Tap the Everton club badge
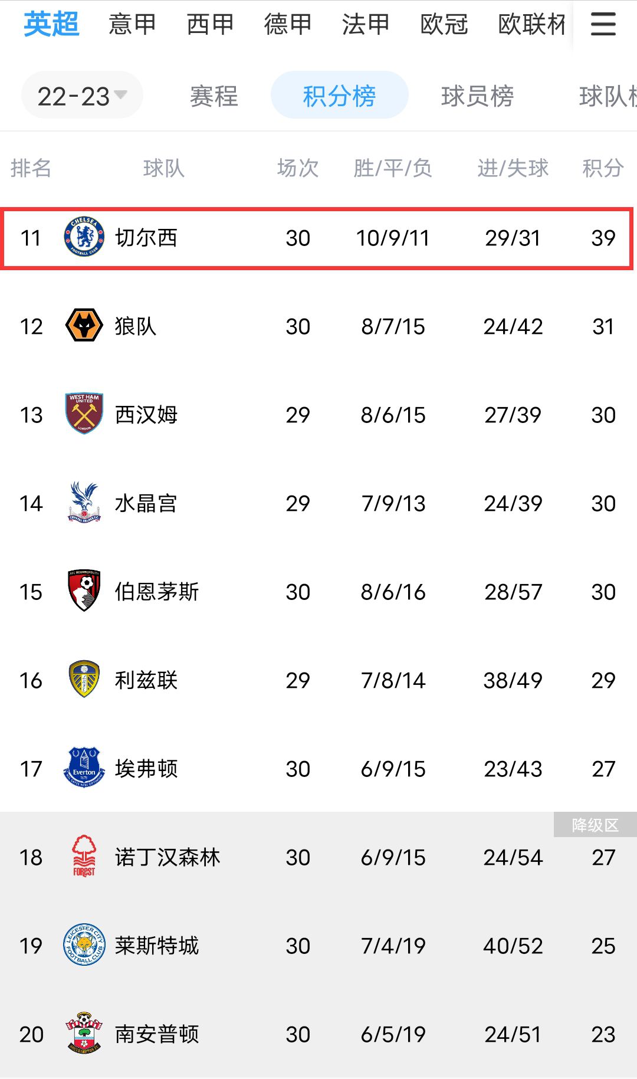 pos(84,768)
